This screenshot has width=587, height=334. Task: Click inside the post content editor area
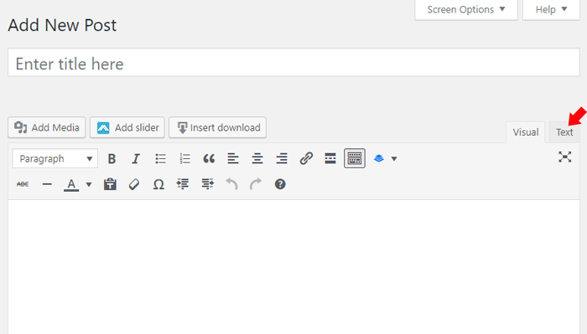pos(293,267)
